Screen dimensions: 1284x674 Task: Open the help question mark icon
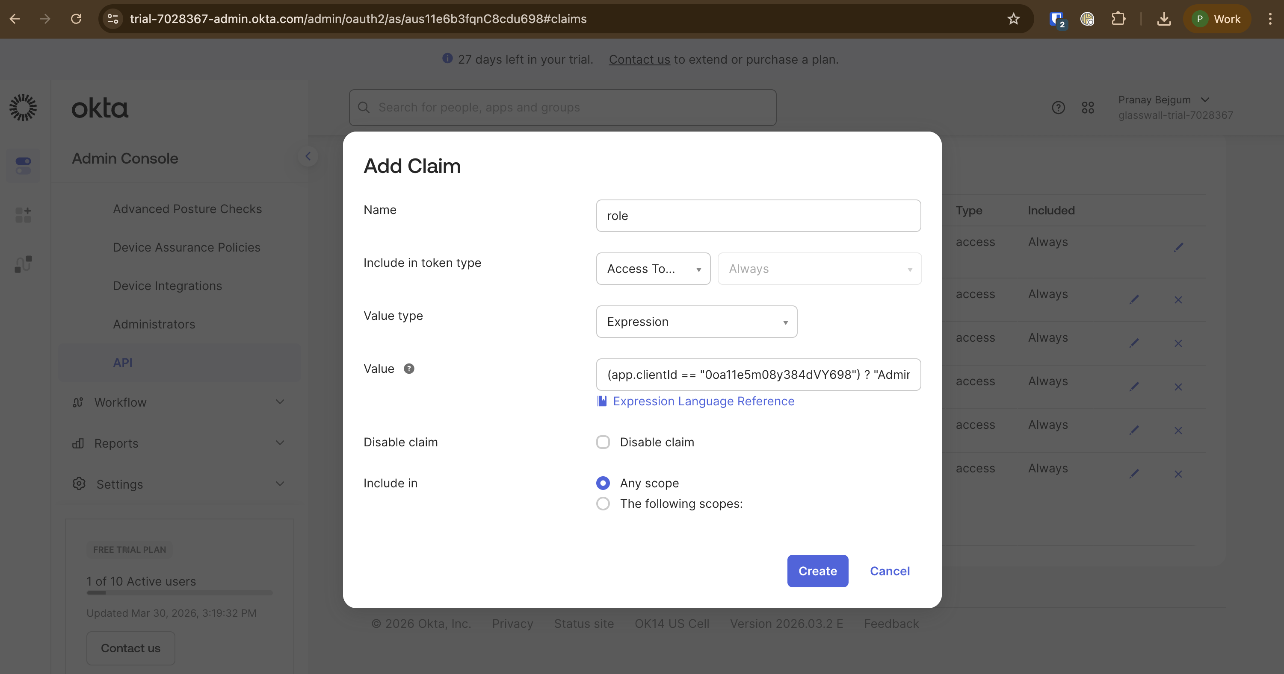1059,107
